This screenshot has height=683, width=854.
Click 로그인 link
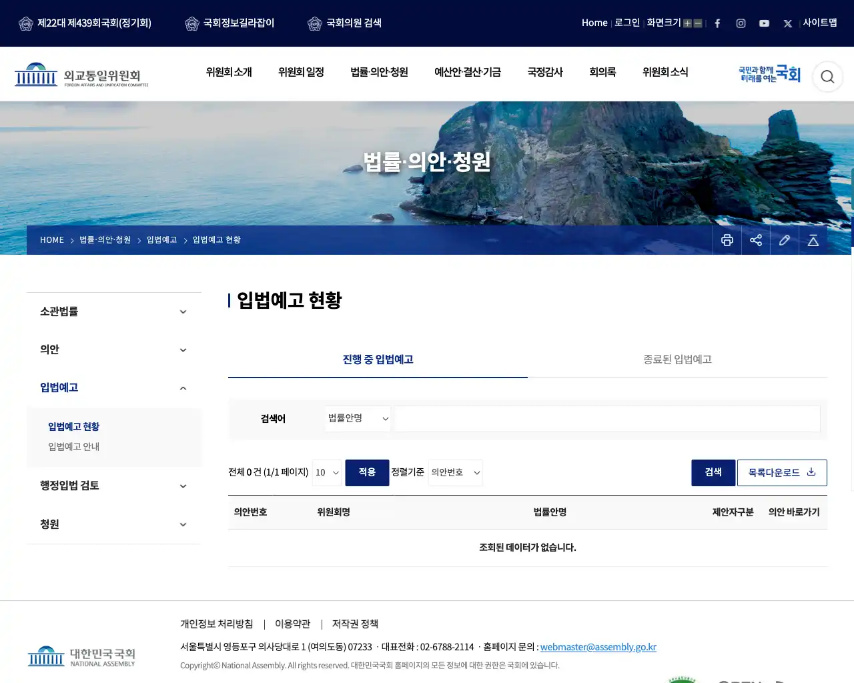(627, 23)
